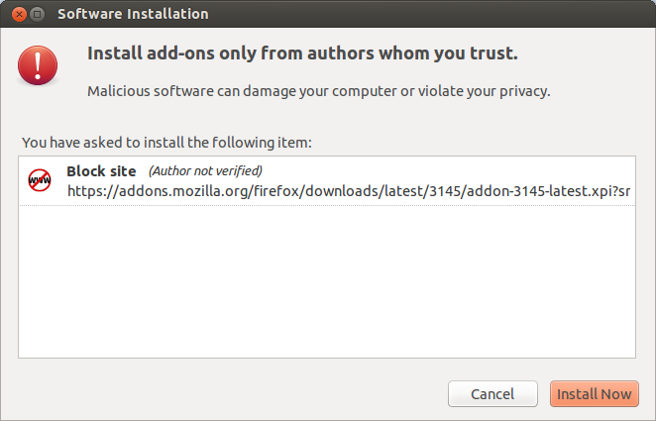Click the maximize button in the title bar

pos(38,14)
